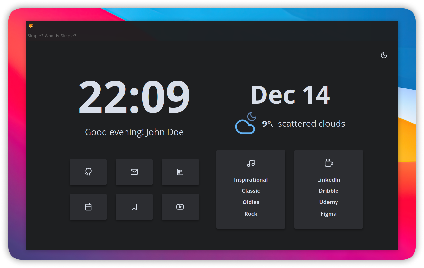Open the YouTube shortcut tile
424x268 pixels.
pyautogui.click(x=180, y=207)
